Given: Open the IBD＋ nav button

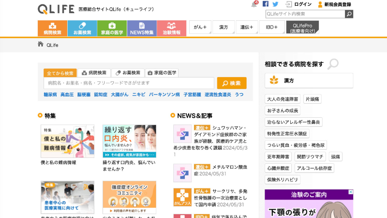Looking at the screenshot, I should [x=272, y=27].
